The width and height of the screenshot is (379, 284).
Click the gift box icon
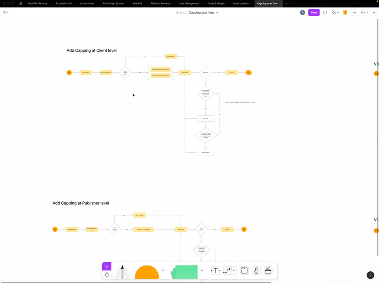coord(345,13)
